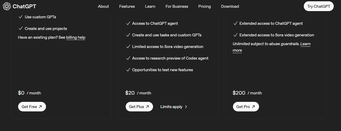Viewport: 341px width, 131px height.
Task: Click checkmark beside Limited access to Sora
Action: coord(128,47)
